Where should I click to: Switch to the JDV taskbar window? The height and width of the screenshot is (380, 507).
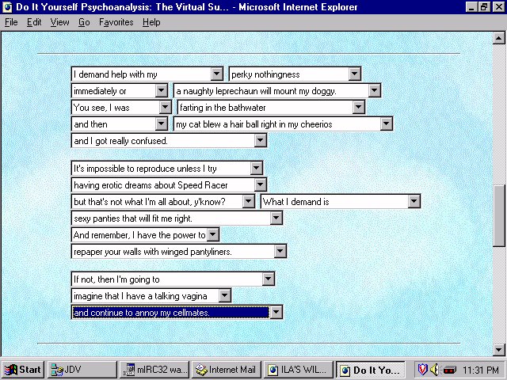tap(81, 370)
